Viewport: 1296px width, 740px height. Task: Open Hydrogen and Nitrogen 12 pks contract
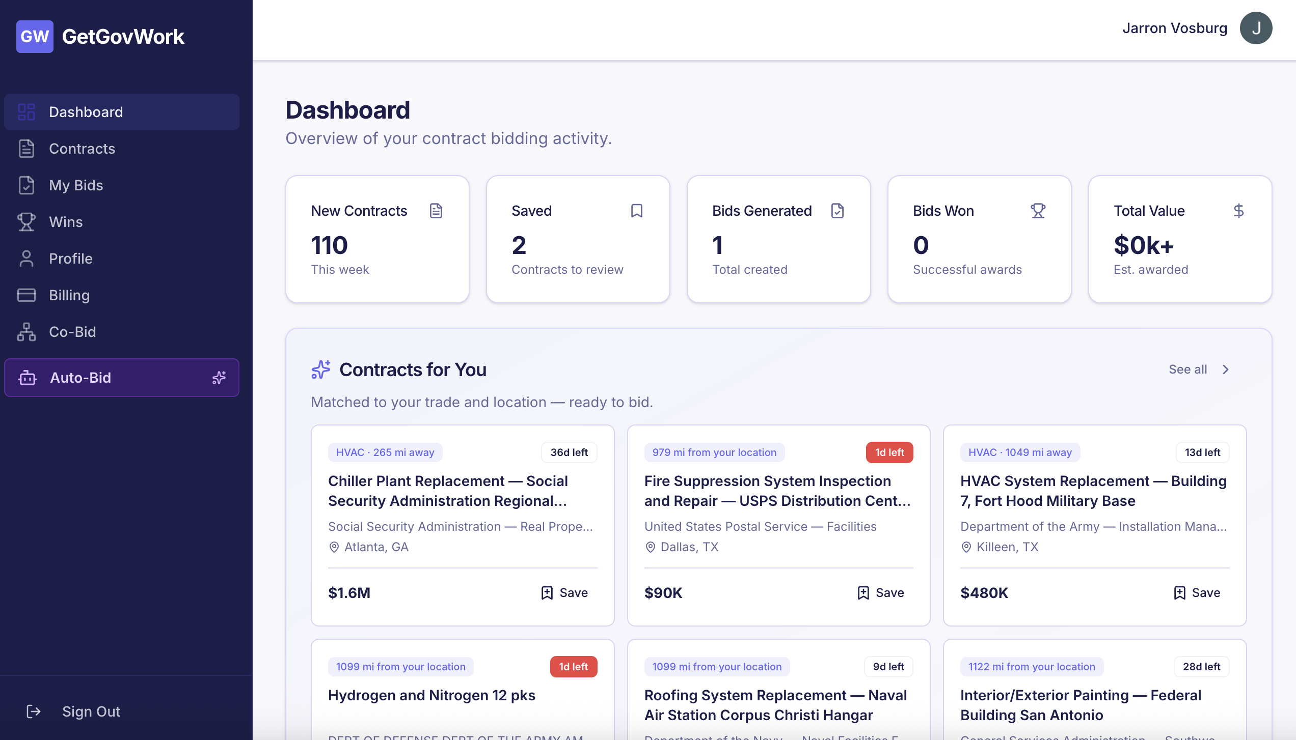click(x=431, y=695)
